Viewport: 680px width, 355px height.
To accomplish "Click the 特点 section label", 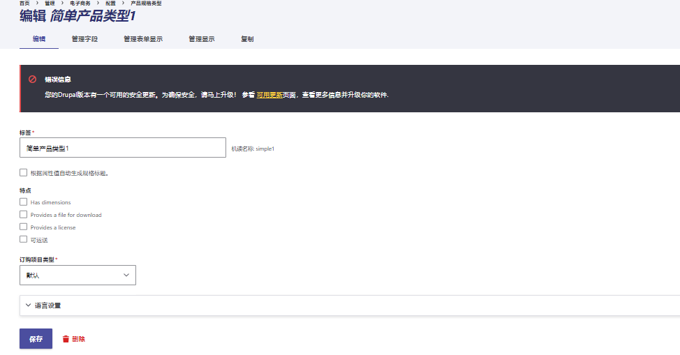I will pos(25,190).
